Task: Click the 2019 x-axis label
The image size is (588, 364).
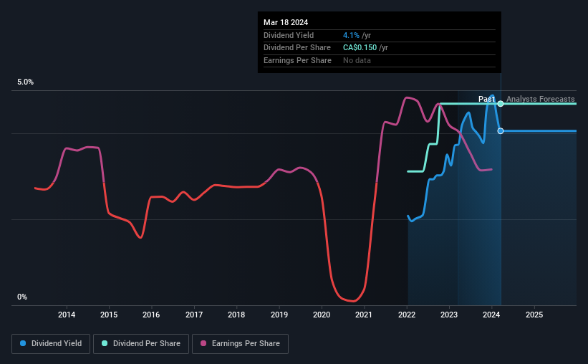Action: coord(279,315)
